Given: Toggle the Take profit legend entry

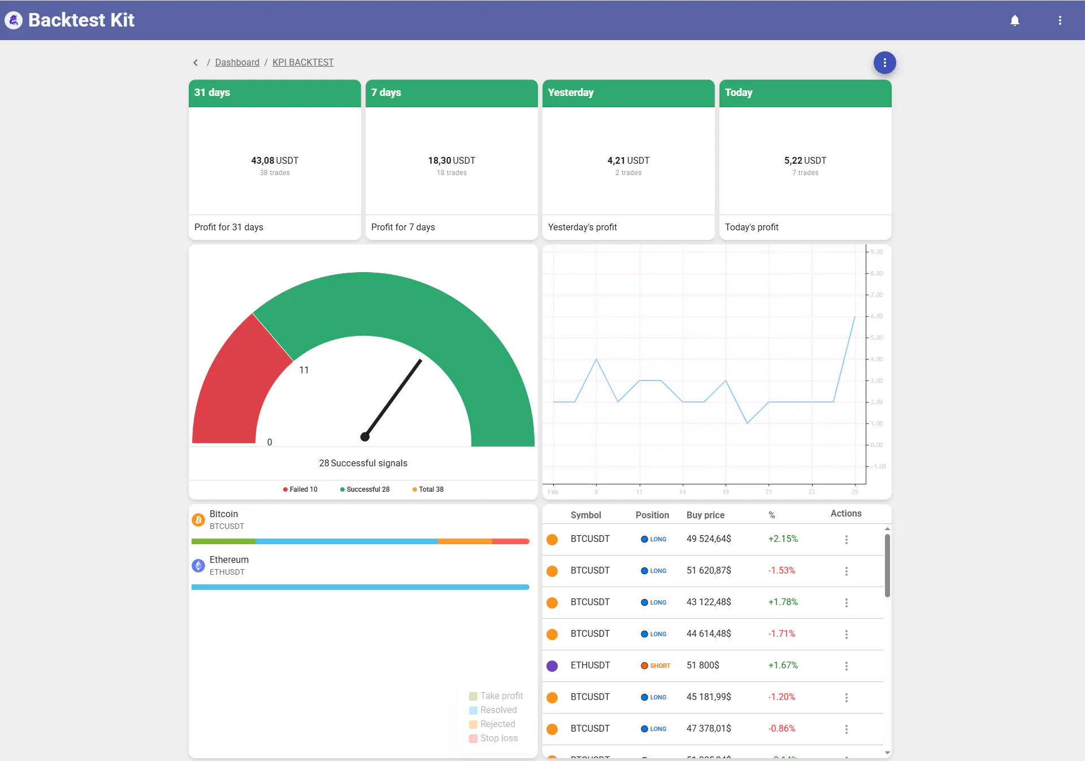Looking at the screenshot, I should tap(496, 696).
